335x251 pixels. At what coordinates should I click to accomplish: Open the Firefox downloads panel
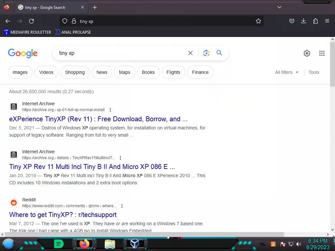[x=303, y=21]
